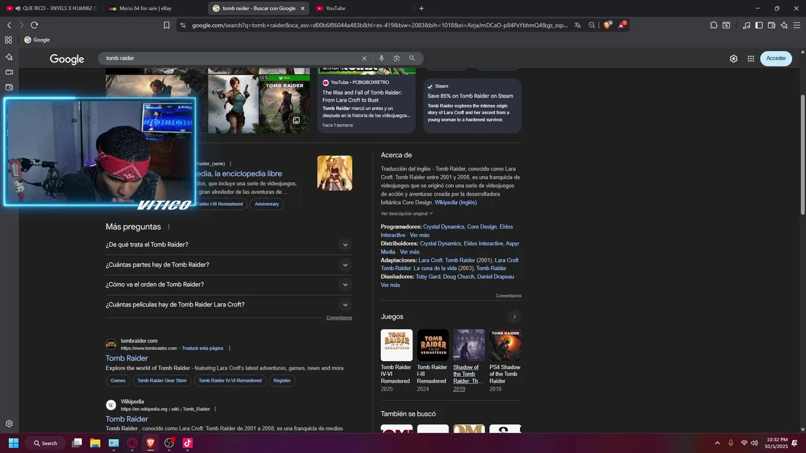
Task: Click the zoom magnifier icon in address bar
Action: 592,25
